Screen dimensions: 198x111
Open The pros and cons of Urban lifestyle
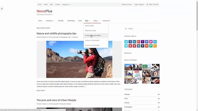point(56,100)
